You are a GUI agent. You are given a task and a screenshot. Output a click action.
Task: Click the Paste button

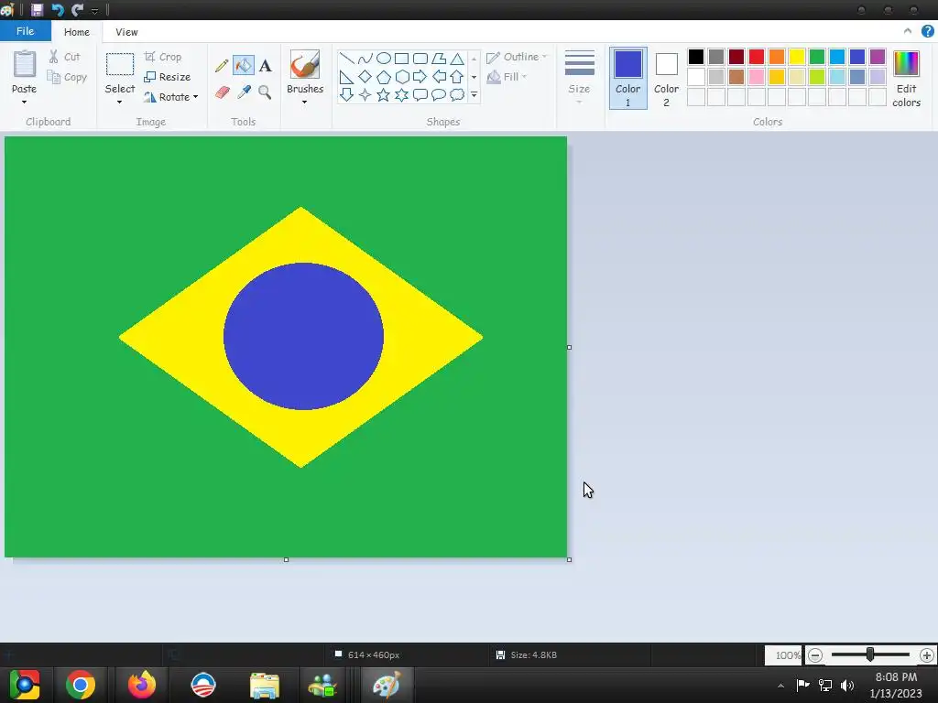pyautogui.click(x=24, y=71)
